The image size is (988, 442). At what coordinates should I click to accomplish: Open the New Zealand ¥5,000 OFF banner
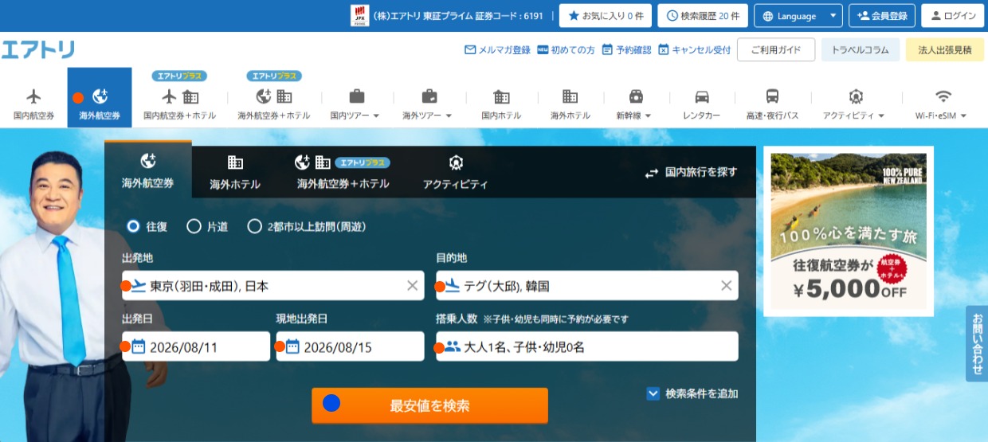(849, 231)
